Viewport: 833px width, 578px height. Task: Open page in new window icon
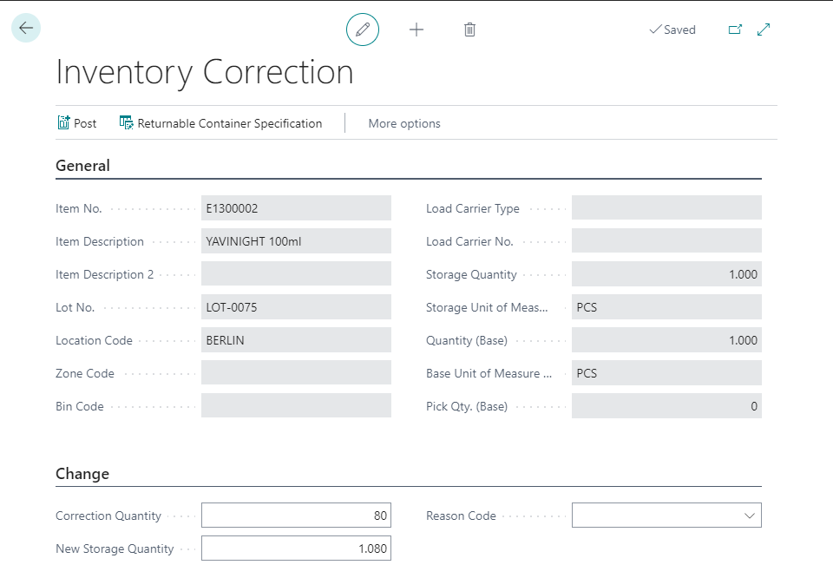pyautogui.click(x=735, y=30)
